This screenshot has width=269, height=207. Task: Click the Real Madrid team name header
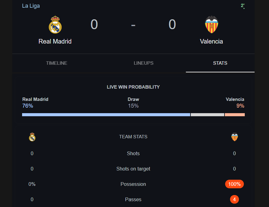click(x=55, y=41)
